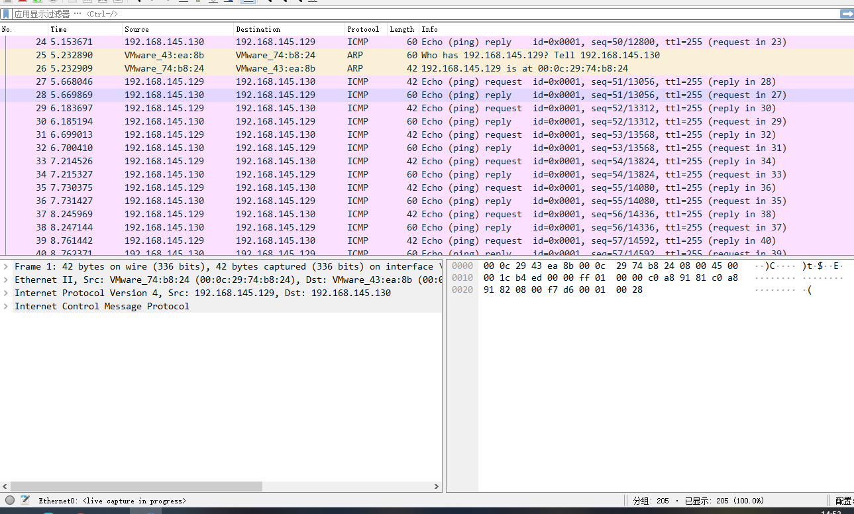Select packet 35 echo request seq=55
This screenshot has width=854, height=514.
coord(427,187)
